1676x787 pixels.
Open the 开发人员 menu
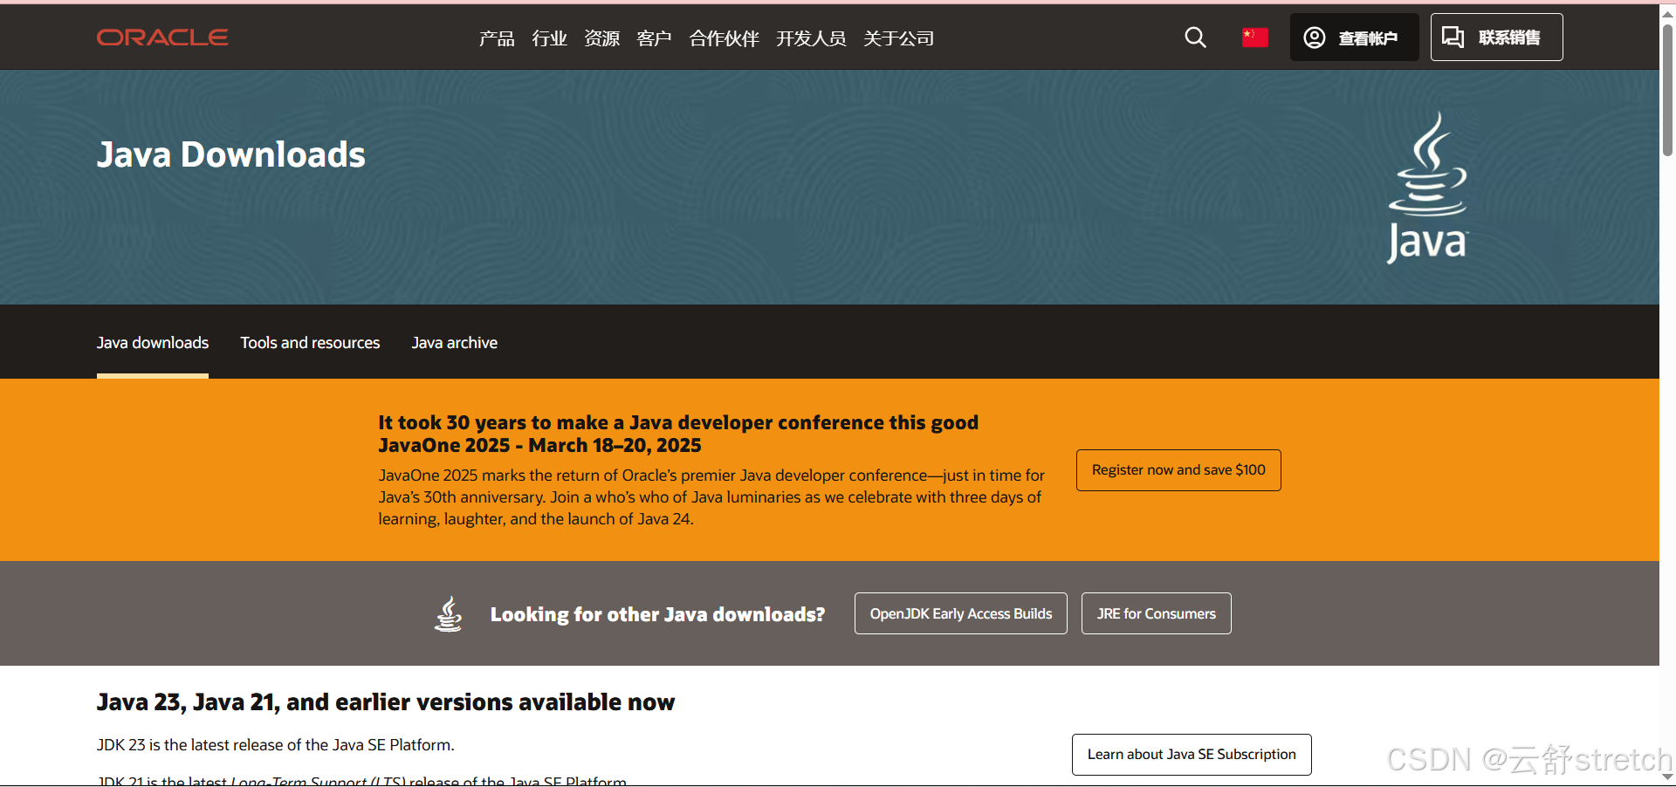(811, 38)
